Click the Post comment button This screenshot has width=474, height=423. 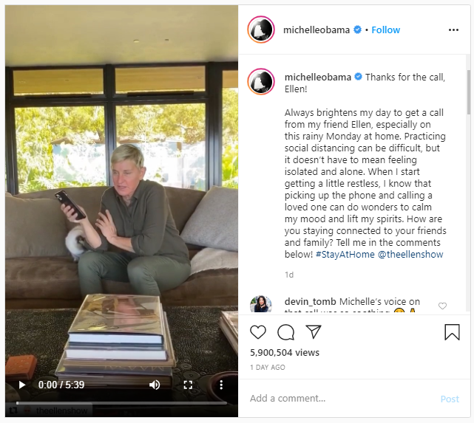(x=450, y=399)
